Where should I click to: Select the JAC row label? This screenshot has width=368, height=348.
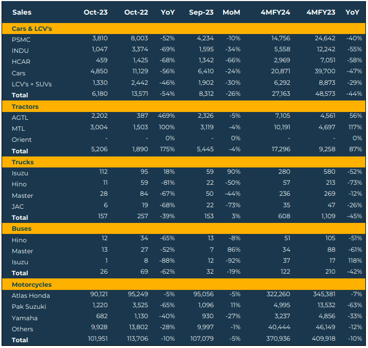click(x=18, y=207)
